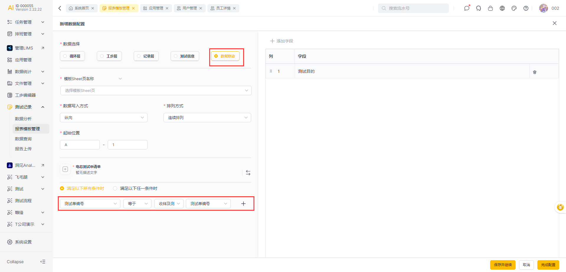
Task: Select the 记录层 radio option
Action: click(x=146, y=56)
